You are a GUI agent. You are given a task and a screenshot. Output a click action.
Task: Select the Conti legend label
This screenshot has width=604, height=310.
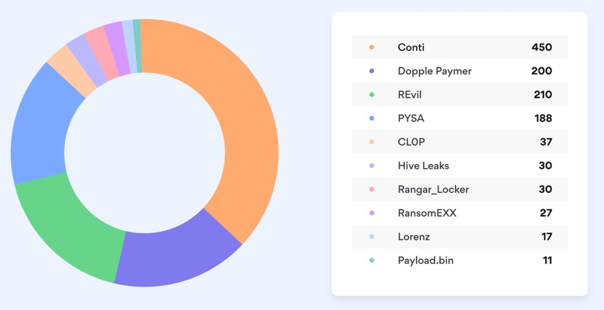(411, 47)
